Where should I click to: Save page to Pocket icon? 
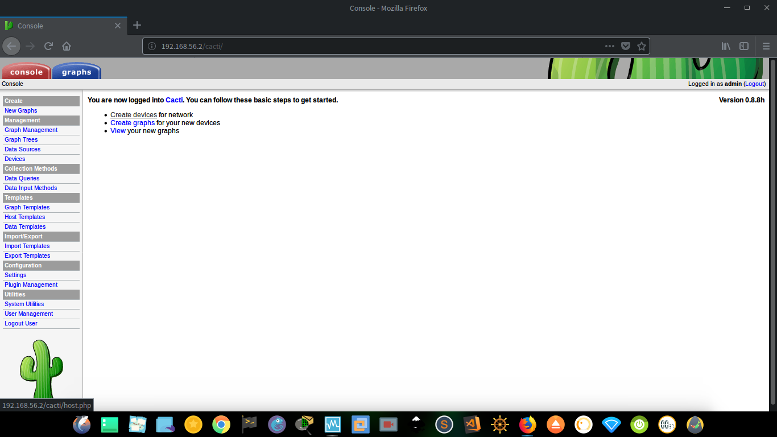coord(626,46)
